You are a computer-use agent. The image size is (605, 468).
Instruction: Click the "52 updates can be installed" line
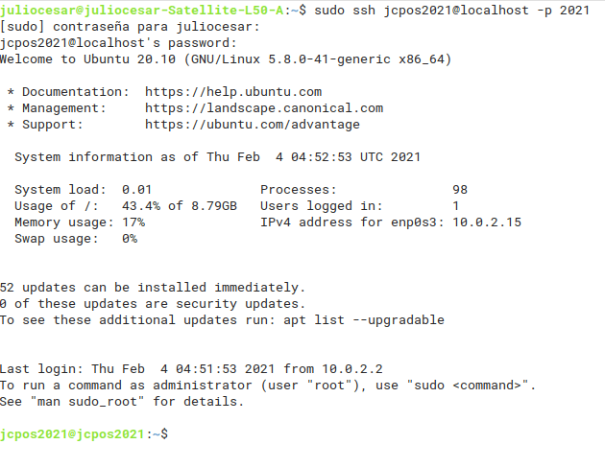pyautogui.click(x=152, y=288)
